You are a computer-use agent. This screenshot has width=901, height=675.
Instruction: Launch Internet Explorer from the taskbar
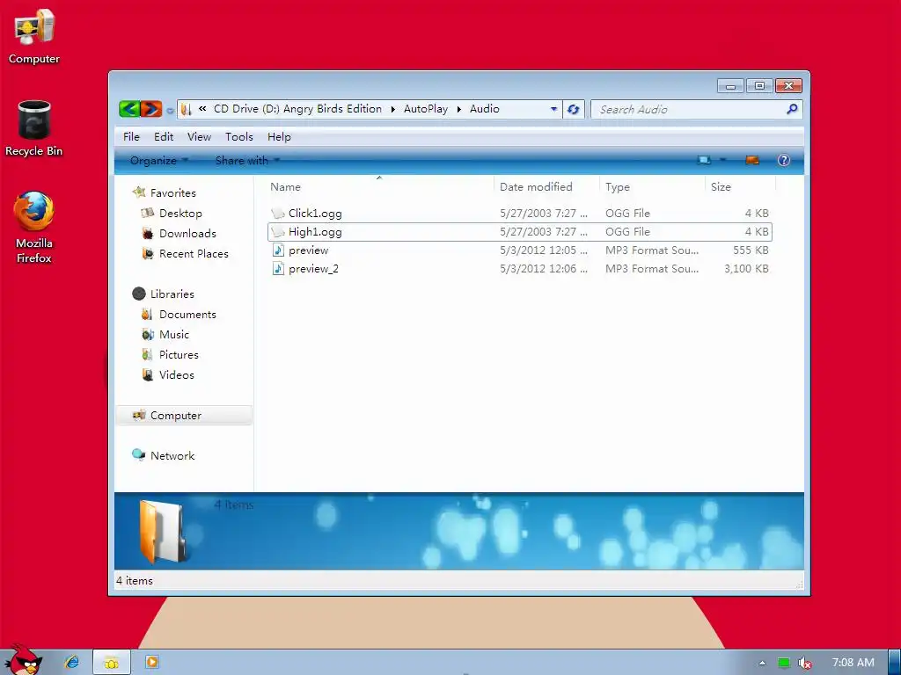pyautogui.click(x=72, y=662)
